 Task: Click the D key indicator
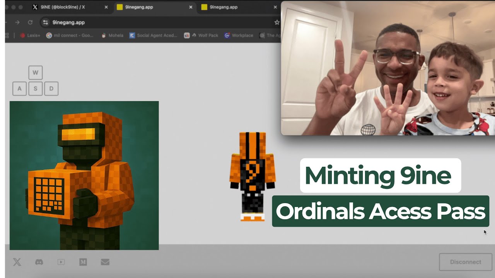coord(51,88)
